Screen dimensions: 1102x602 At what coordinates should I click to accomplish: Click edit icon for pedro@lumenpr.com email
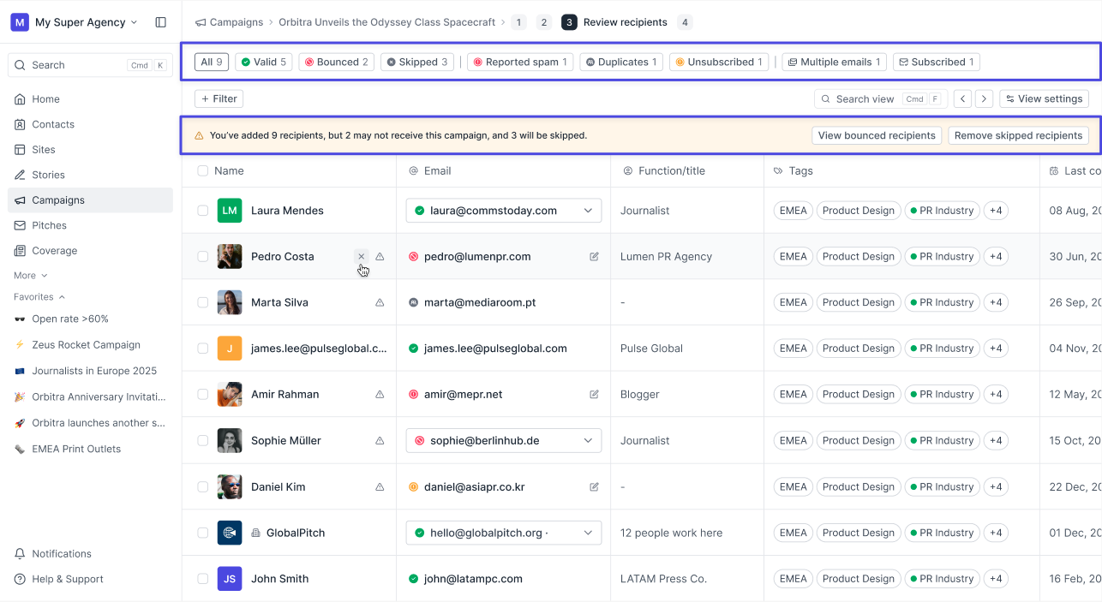point(594,256)
